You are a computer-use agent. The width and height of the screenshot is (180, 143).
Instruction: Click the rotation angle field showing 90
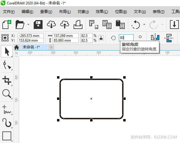point(126,38)
